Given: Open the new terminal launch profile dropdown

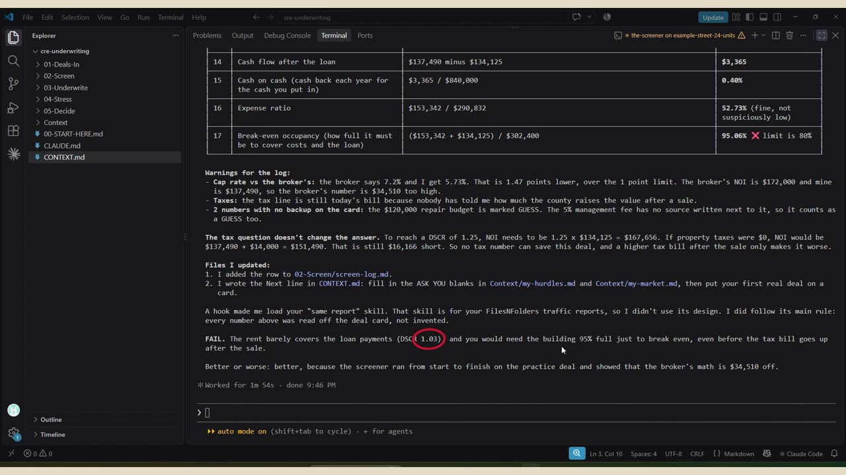Looking at the screenshot, I should coord(763,36).
